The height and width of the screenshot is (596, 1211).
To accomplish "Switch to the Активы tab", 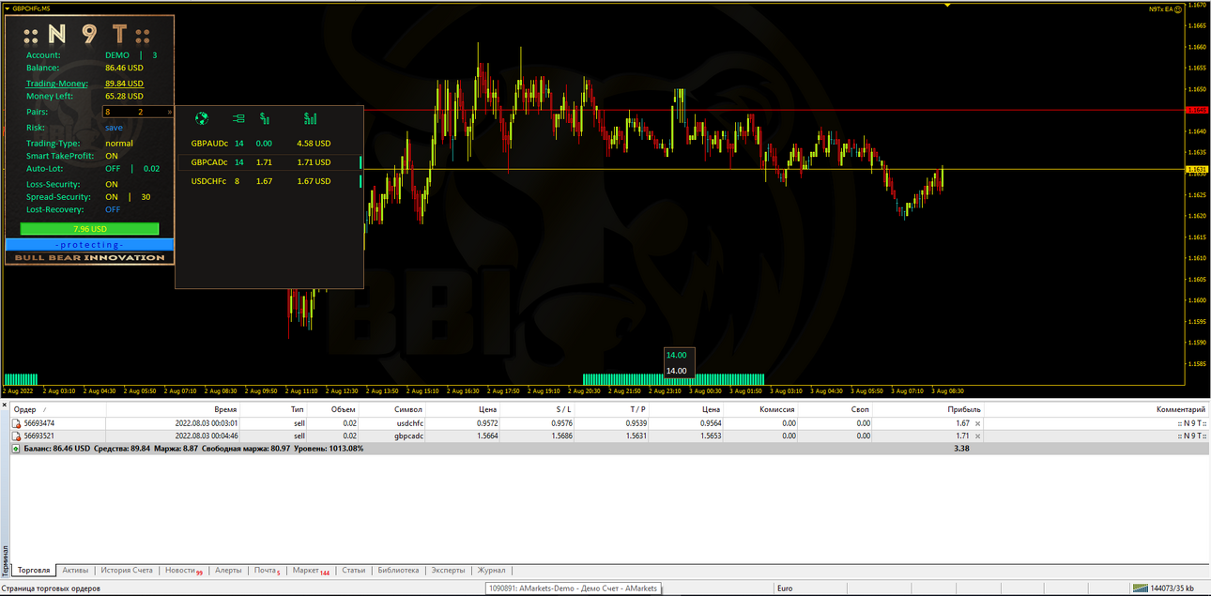I will pyautogui.click(x=75, y=570).
